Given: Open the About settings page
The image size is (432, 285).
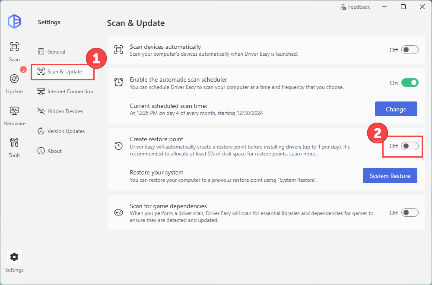Looking at the screenshot, I should (x=54, y=151).
